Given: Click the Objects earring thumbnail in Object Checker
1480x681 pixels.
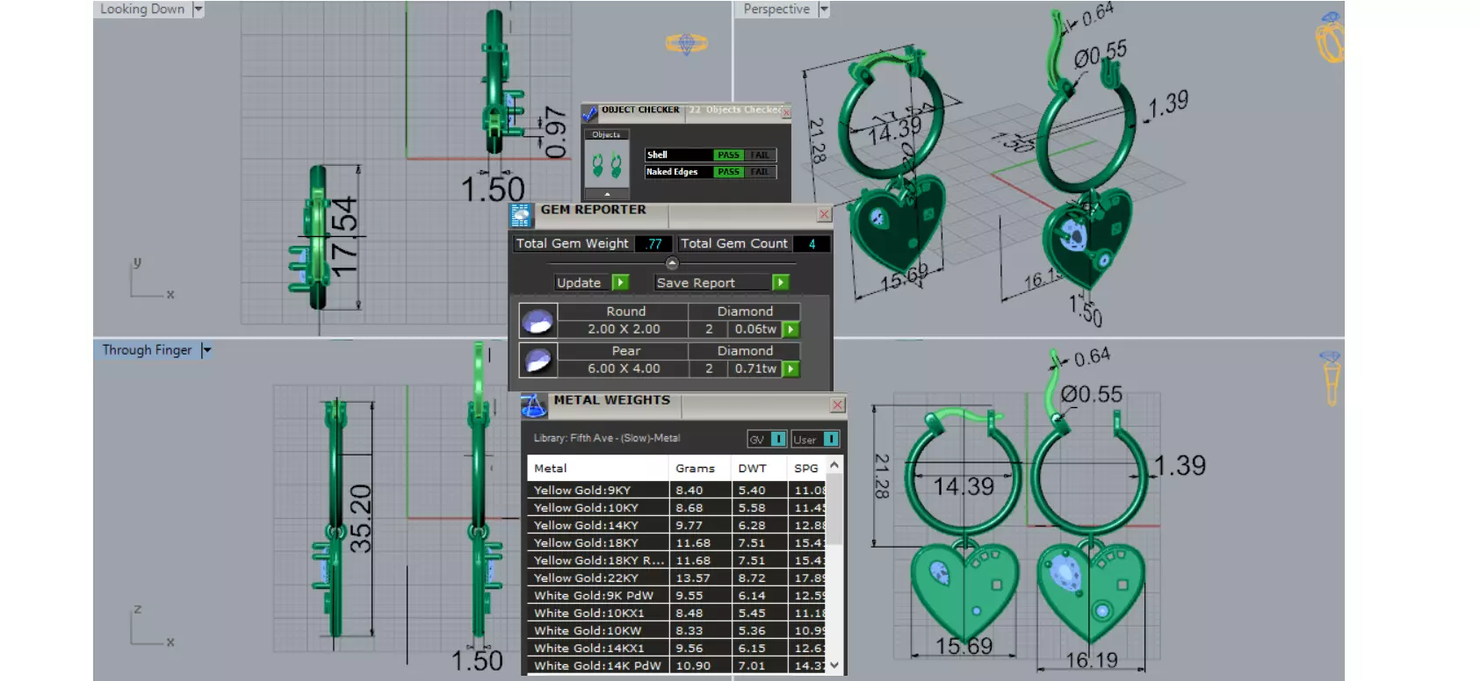Looking at the screenshot, I should 607,164.
